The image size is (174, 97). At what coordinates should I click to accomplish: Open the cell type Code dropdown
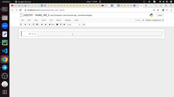pyautogui.click(x=74, y=25)
